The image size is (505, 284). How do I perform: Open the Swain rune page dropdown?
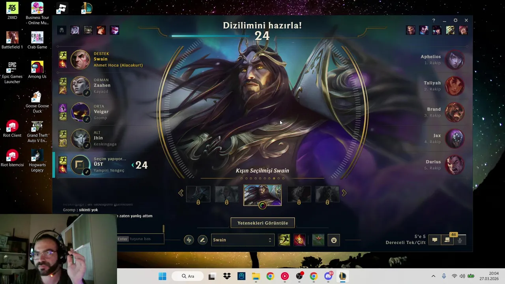[x=242, y=240]
